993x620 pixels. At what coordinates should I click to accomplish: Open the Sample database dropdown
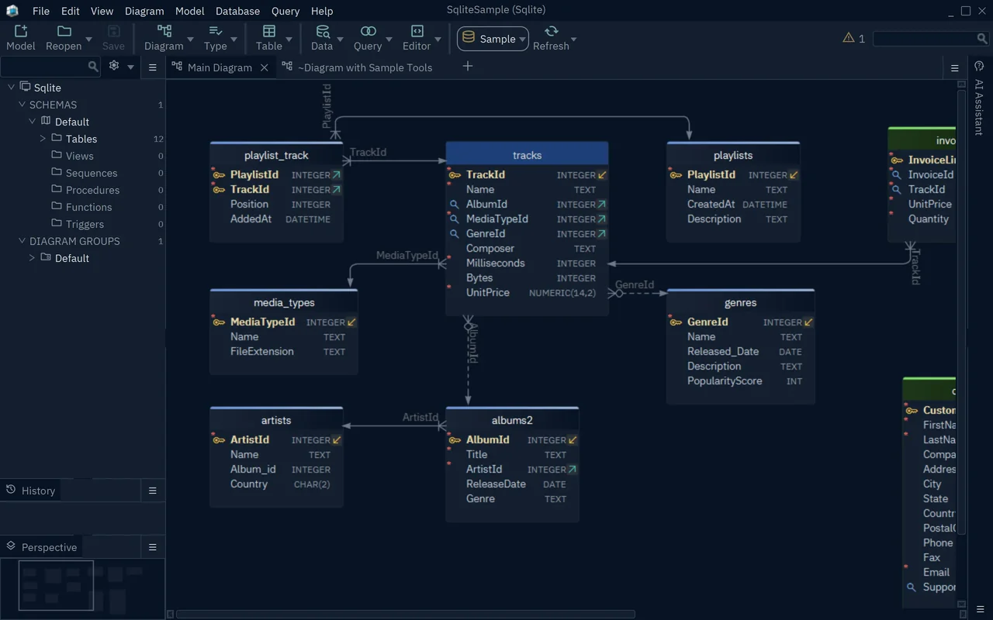pos(493,39)
